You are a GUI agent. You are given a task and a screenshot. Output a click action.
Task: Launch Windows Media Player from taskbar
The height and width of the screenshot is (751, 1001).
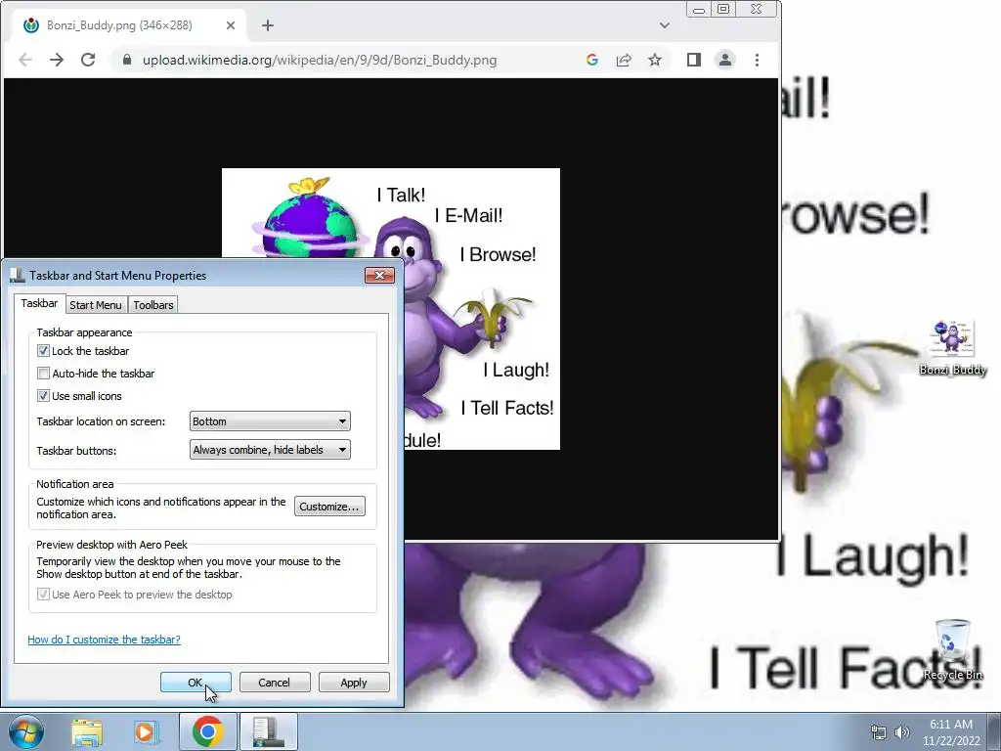(147, 732)
